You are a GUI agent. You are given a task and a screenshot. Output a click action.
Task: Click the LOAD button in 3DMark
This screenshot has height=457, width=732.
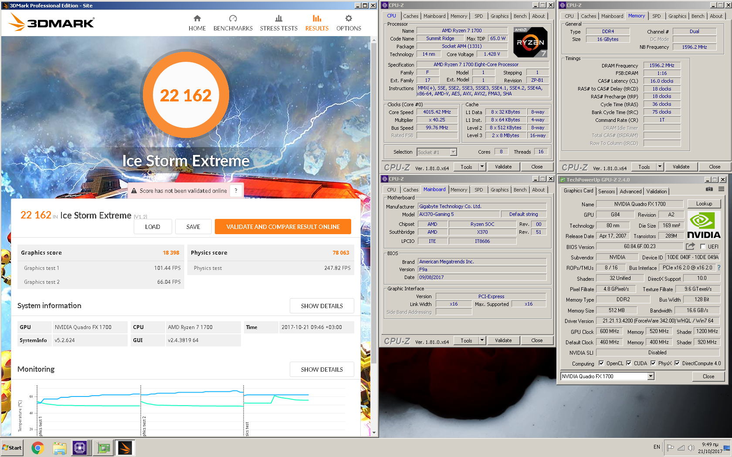coord(152,227)
